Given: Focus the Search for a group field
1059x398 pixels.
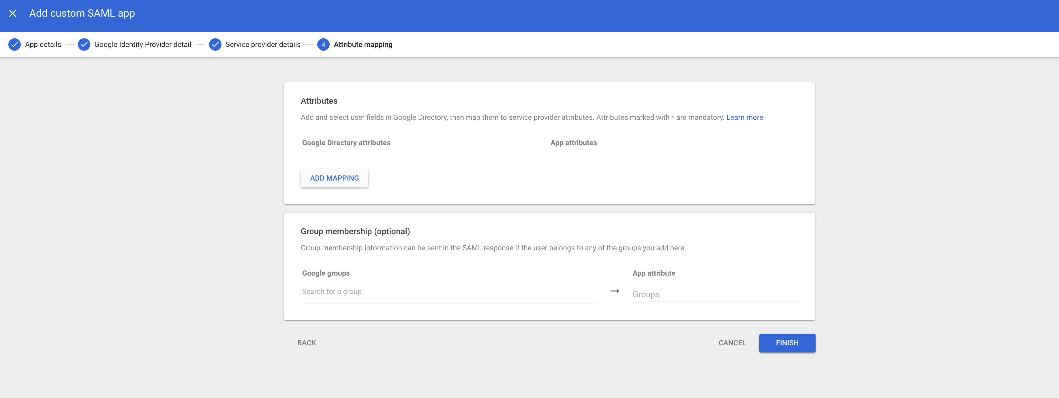Looking at the screenshot, I should tap(449, 292).
